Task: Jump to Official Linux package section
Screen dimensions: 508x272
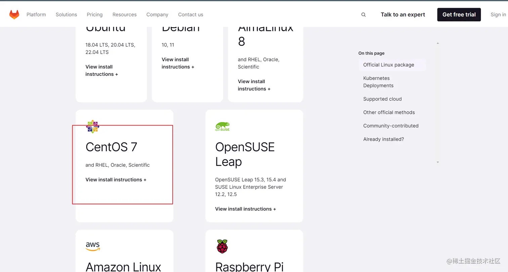Action: (392, 65)
